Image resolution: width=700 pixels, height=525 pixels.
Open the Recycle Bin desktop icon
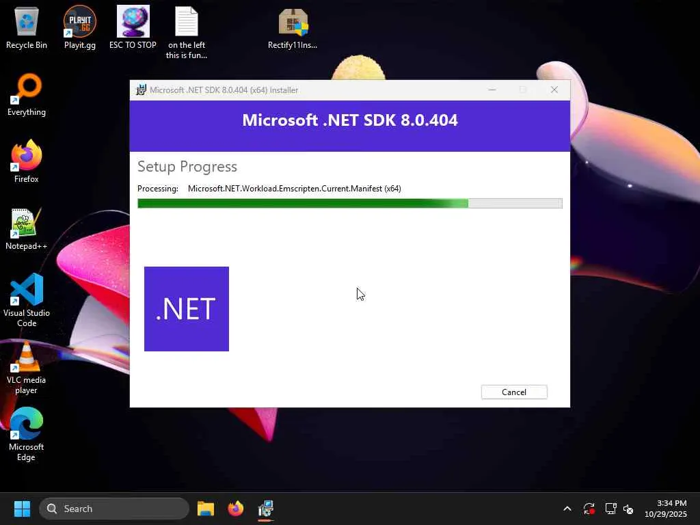point(27,27)
